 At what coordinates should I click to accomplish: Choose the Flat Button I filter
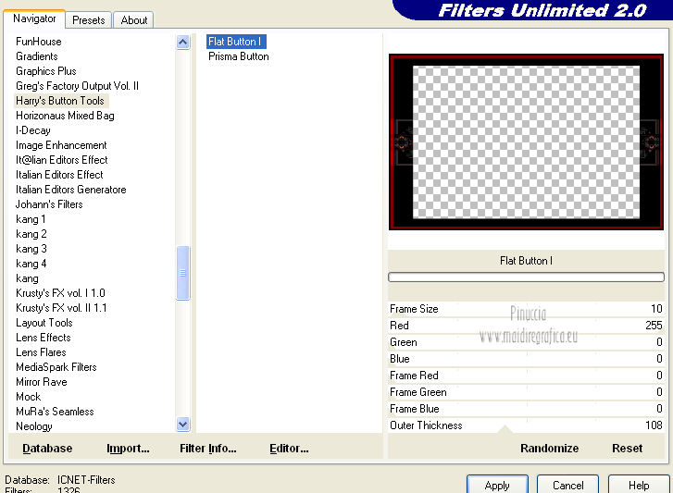(x=236, y=42)
